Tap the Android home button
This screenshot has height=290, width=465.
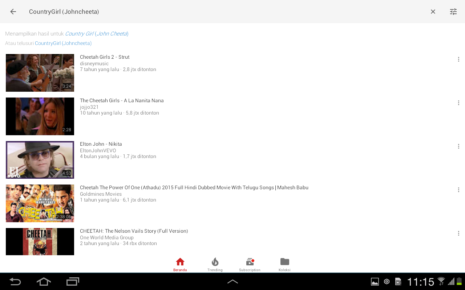point(44,282)
